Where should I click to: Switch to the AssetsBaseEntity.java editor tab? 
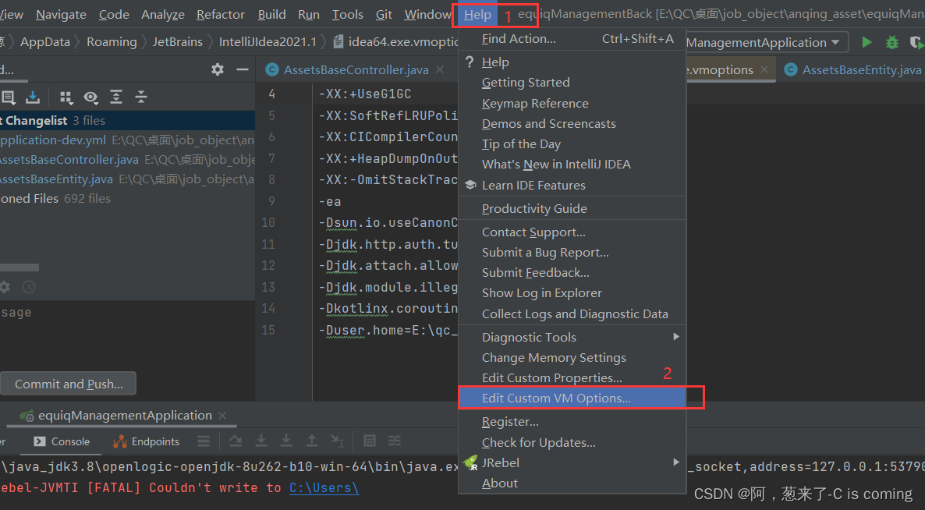pos(853,69)
